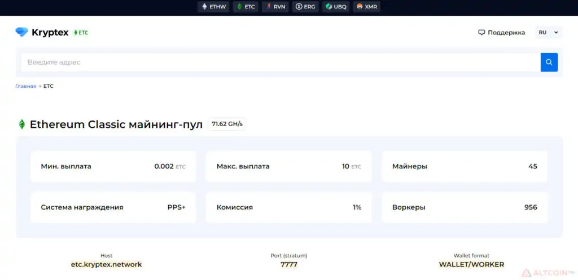578x280 pixels.
Task: Expand the RU language dropdown
Action: 549,32
